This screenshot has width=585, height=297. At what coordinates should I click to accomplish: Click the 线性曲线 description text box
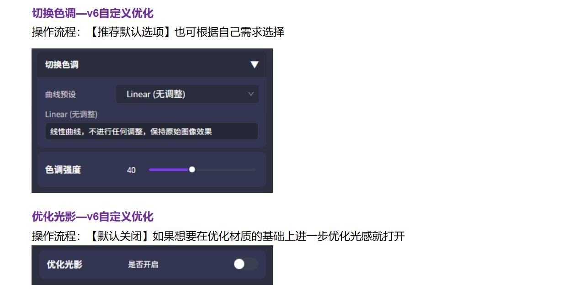152,132
